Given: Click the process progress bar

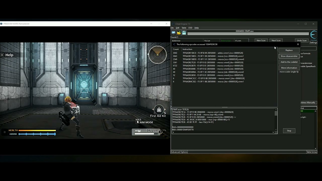Looking at the screenshot, I should (248, 34).
